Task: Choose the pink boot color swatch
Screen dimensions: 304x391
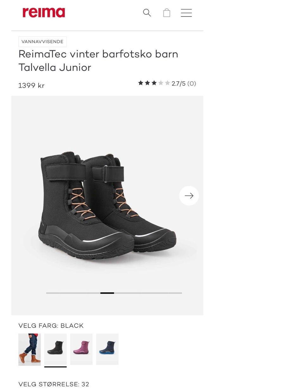Action: coord(81,349)
